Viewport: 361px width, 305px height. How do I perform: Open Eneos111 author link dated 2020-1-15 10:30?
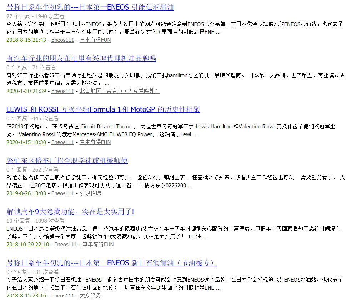62,142
